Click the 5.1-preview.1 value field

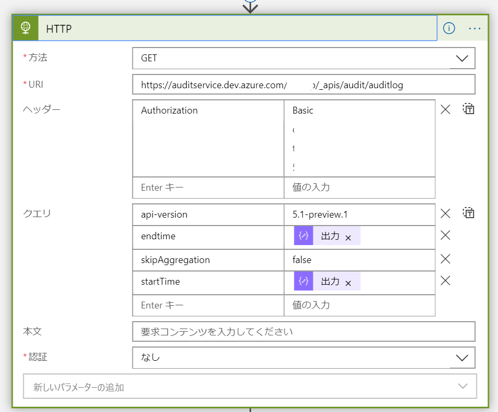[x=360, y=214]
